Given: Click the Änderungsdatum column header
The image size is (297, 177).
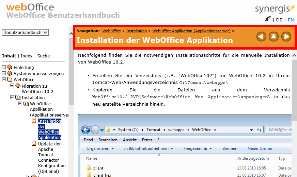Looking at the screenshot, I should [x=253, y=158].
